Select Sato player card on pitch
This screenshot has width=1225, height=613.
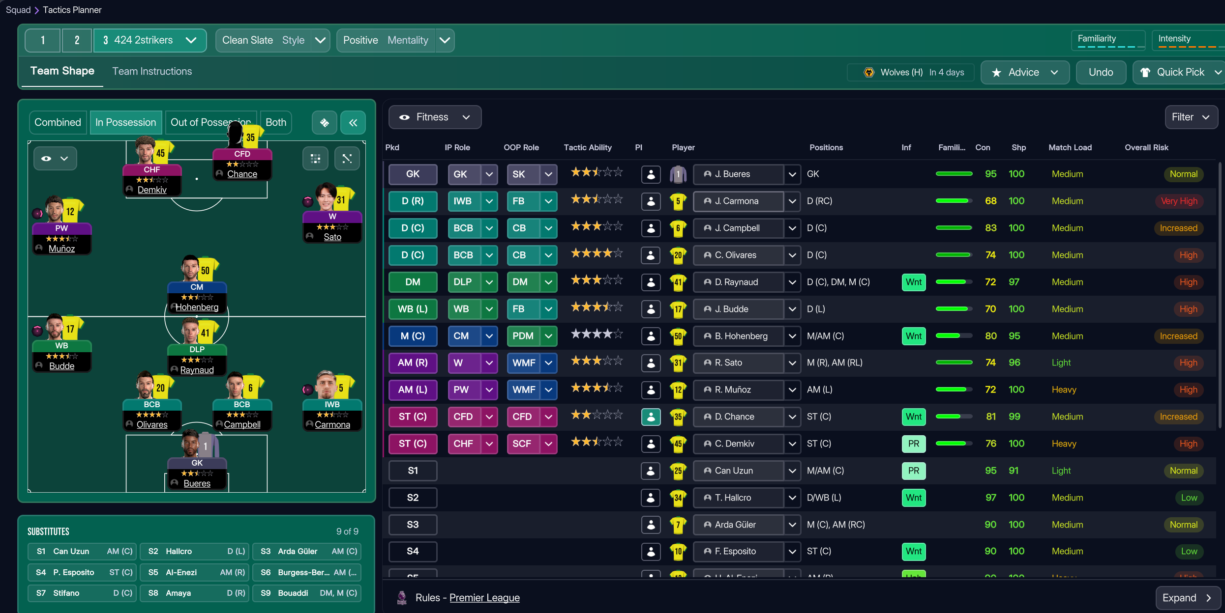tap(332, 214)
